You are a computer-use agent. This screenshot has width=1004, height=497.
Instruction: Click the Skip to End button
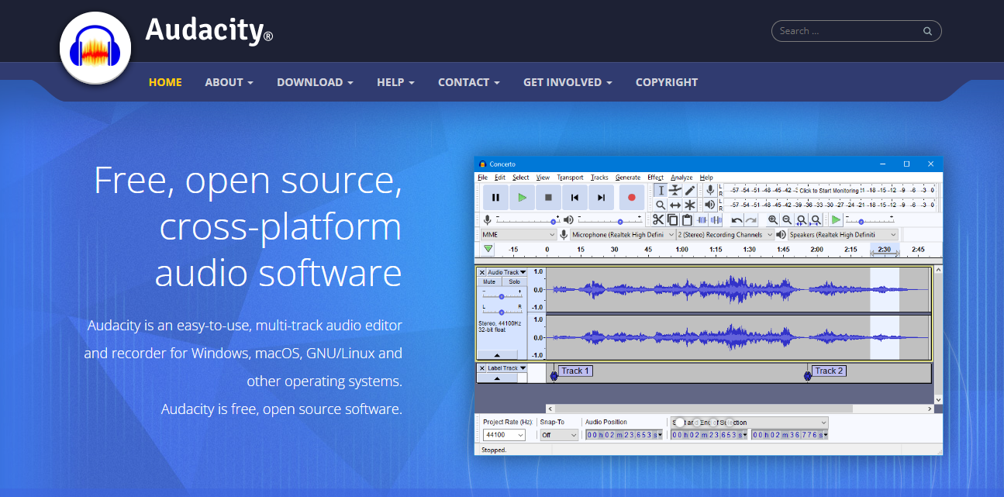click(x=601, y=197)
